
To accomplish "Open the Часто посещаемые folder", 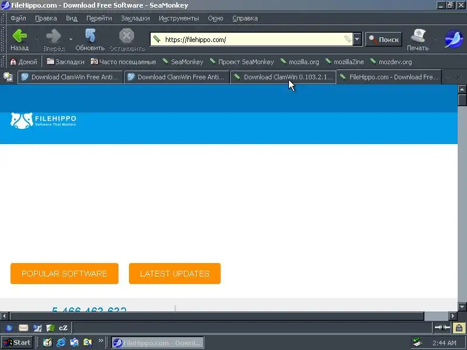I will pyautogui.click(x=123, y=62).
